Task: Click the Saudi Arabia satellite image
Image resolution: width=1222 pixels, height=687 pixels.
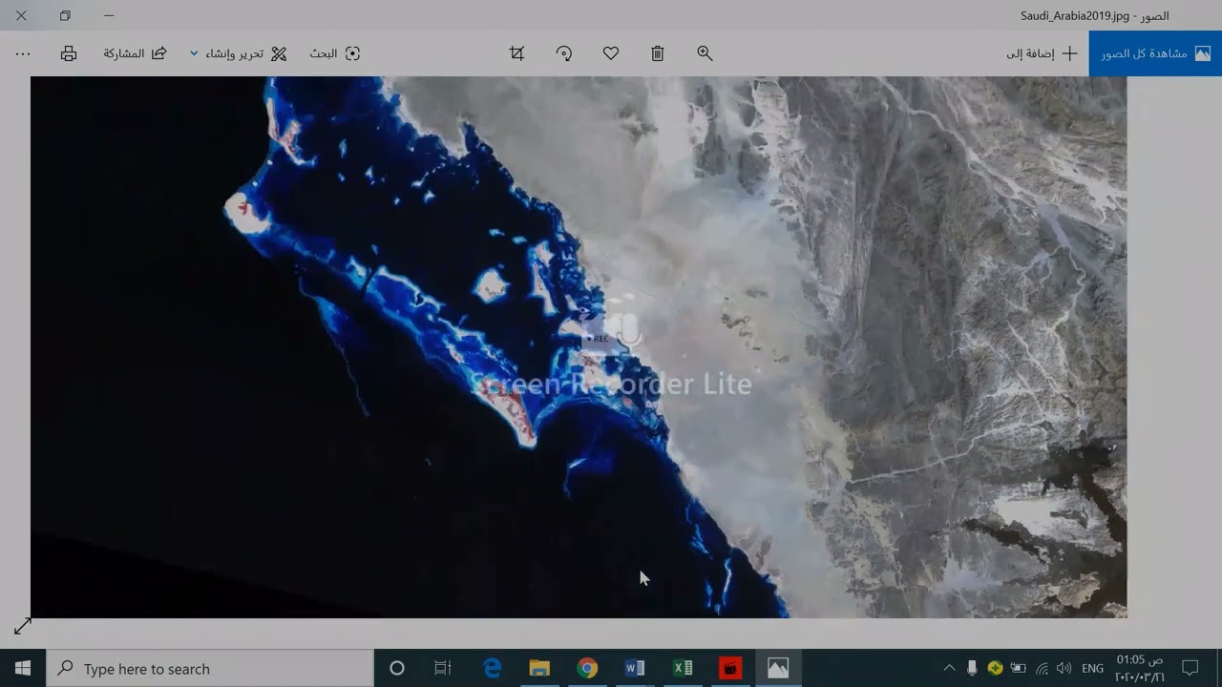Action: tap(579, 347)
